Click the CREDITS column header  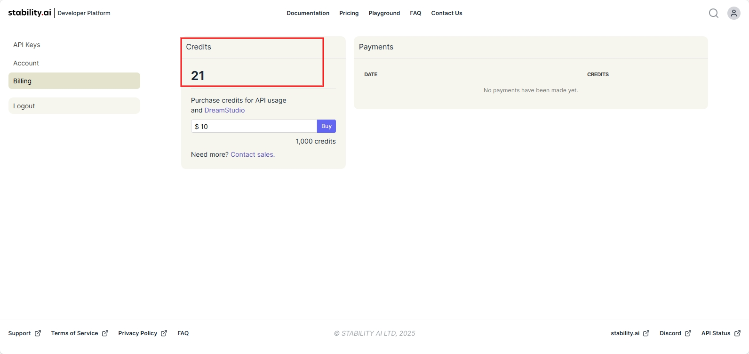point(598,74)
